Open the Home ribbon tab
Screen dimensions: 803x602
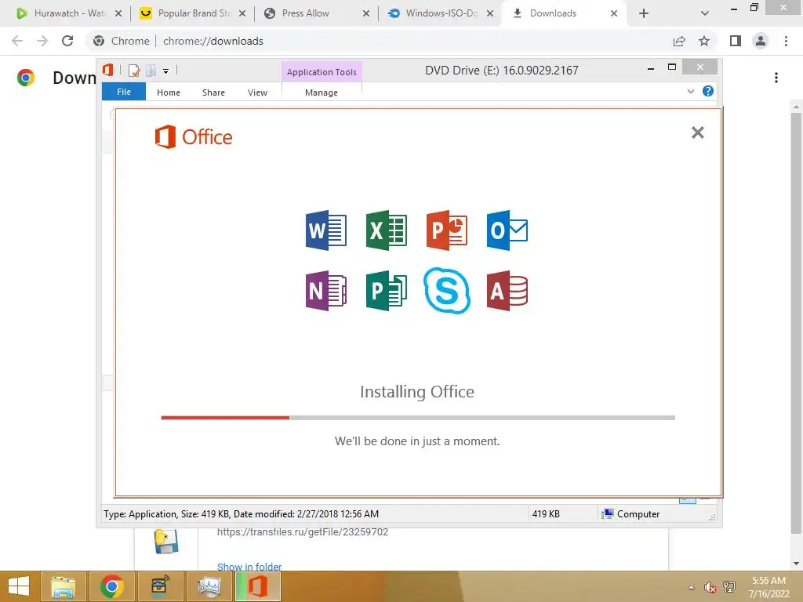169,92
